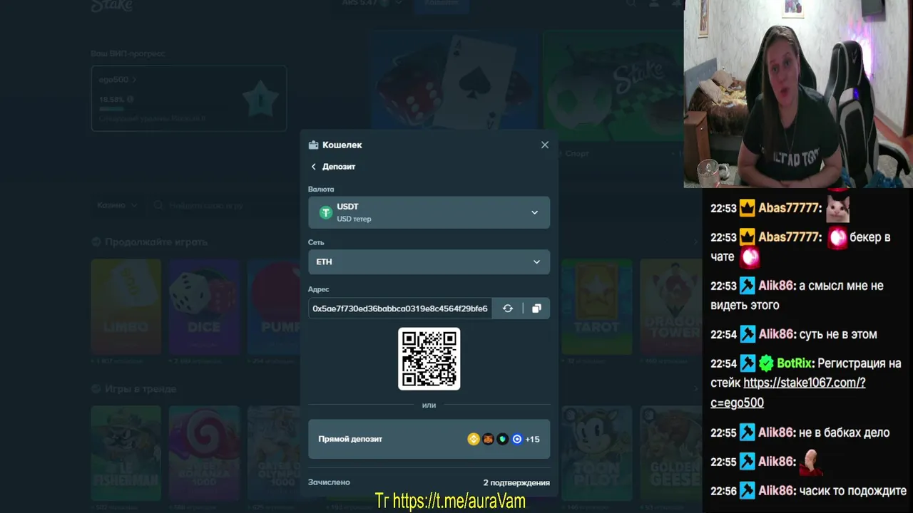The image size is (913, 513).
Task: Open the Le Fisherman game card
Action: coord(126,454)
